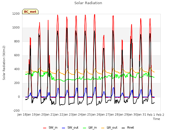Click the 200 y-axis tick label
Viewport: 177px width, 133px height.
coord(17,83)
